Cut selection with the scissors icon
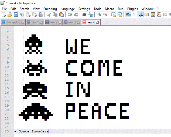The width and height of the screenshot is (171, 137). (x=49, y=15)
